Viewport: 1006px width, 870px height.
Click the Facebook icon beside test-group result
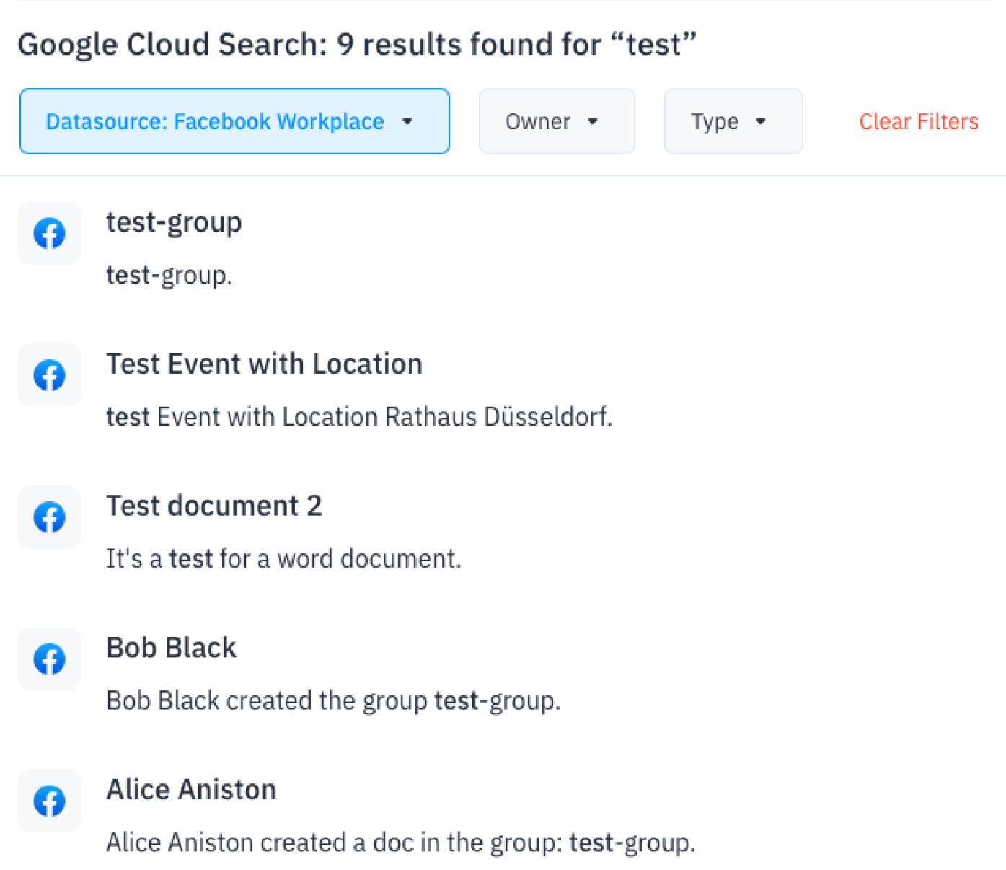click(x=50, y=233)
